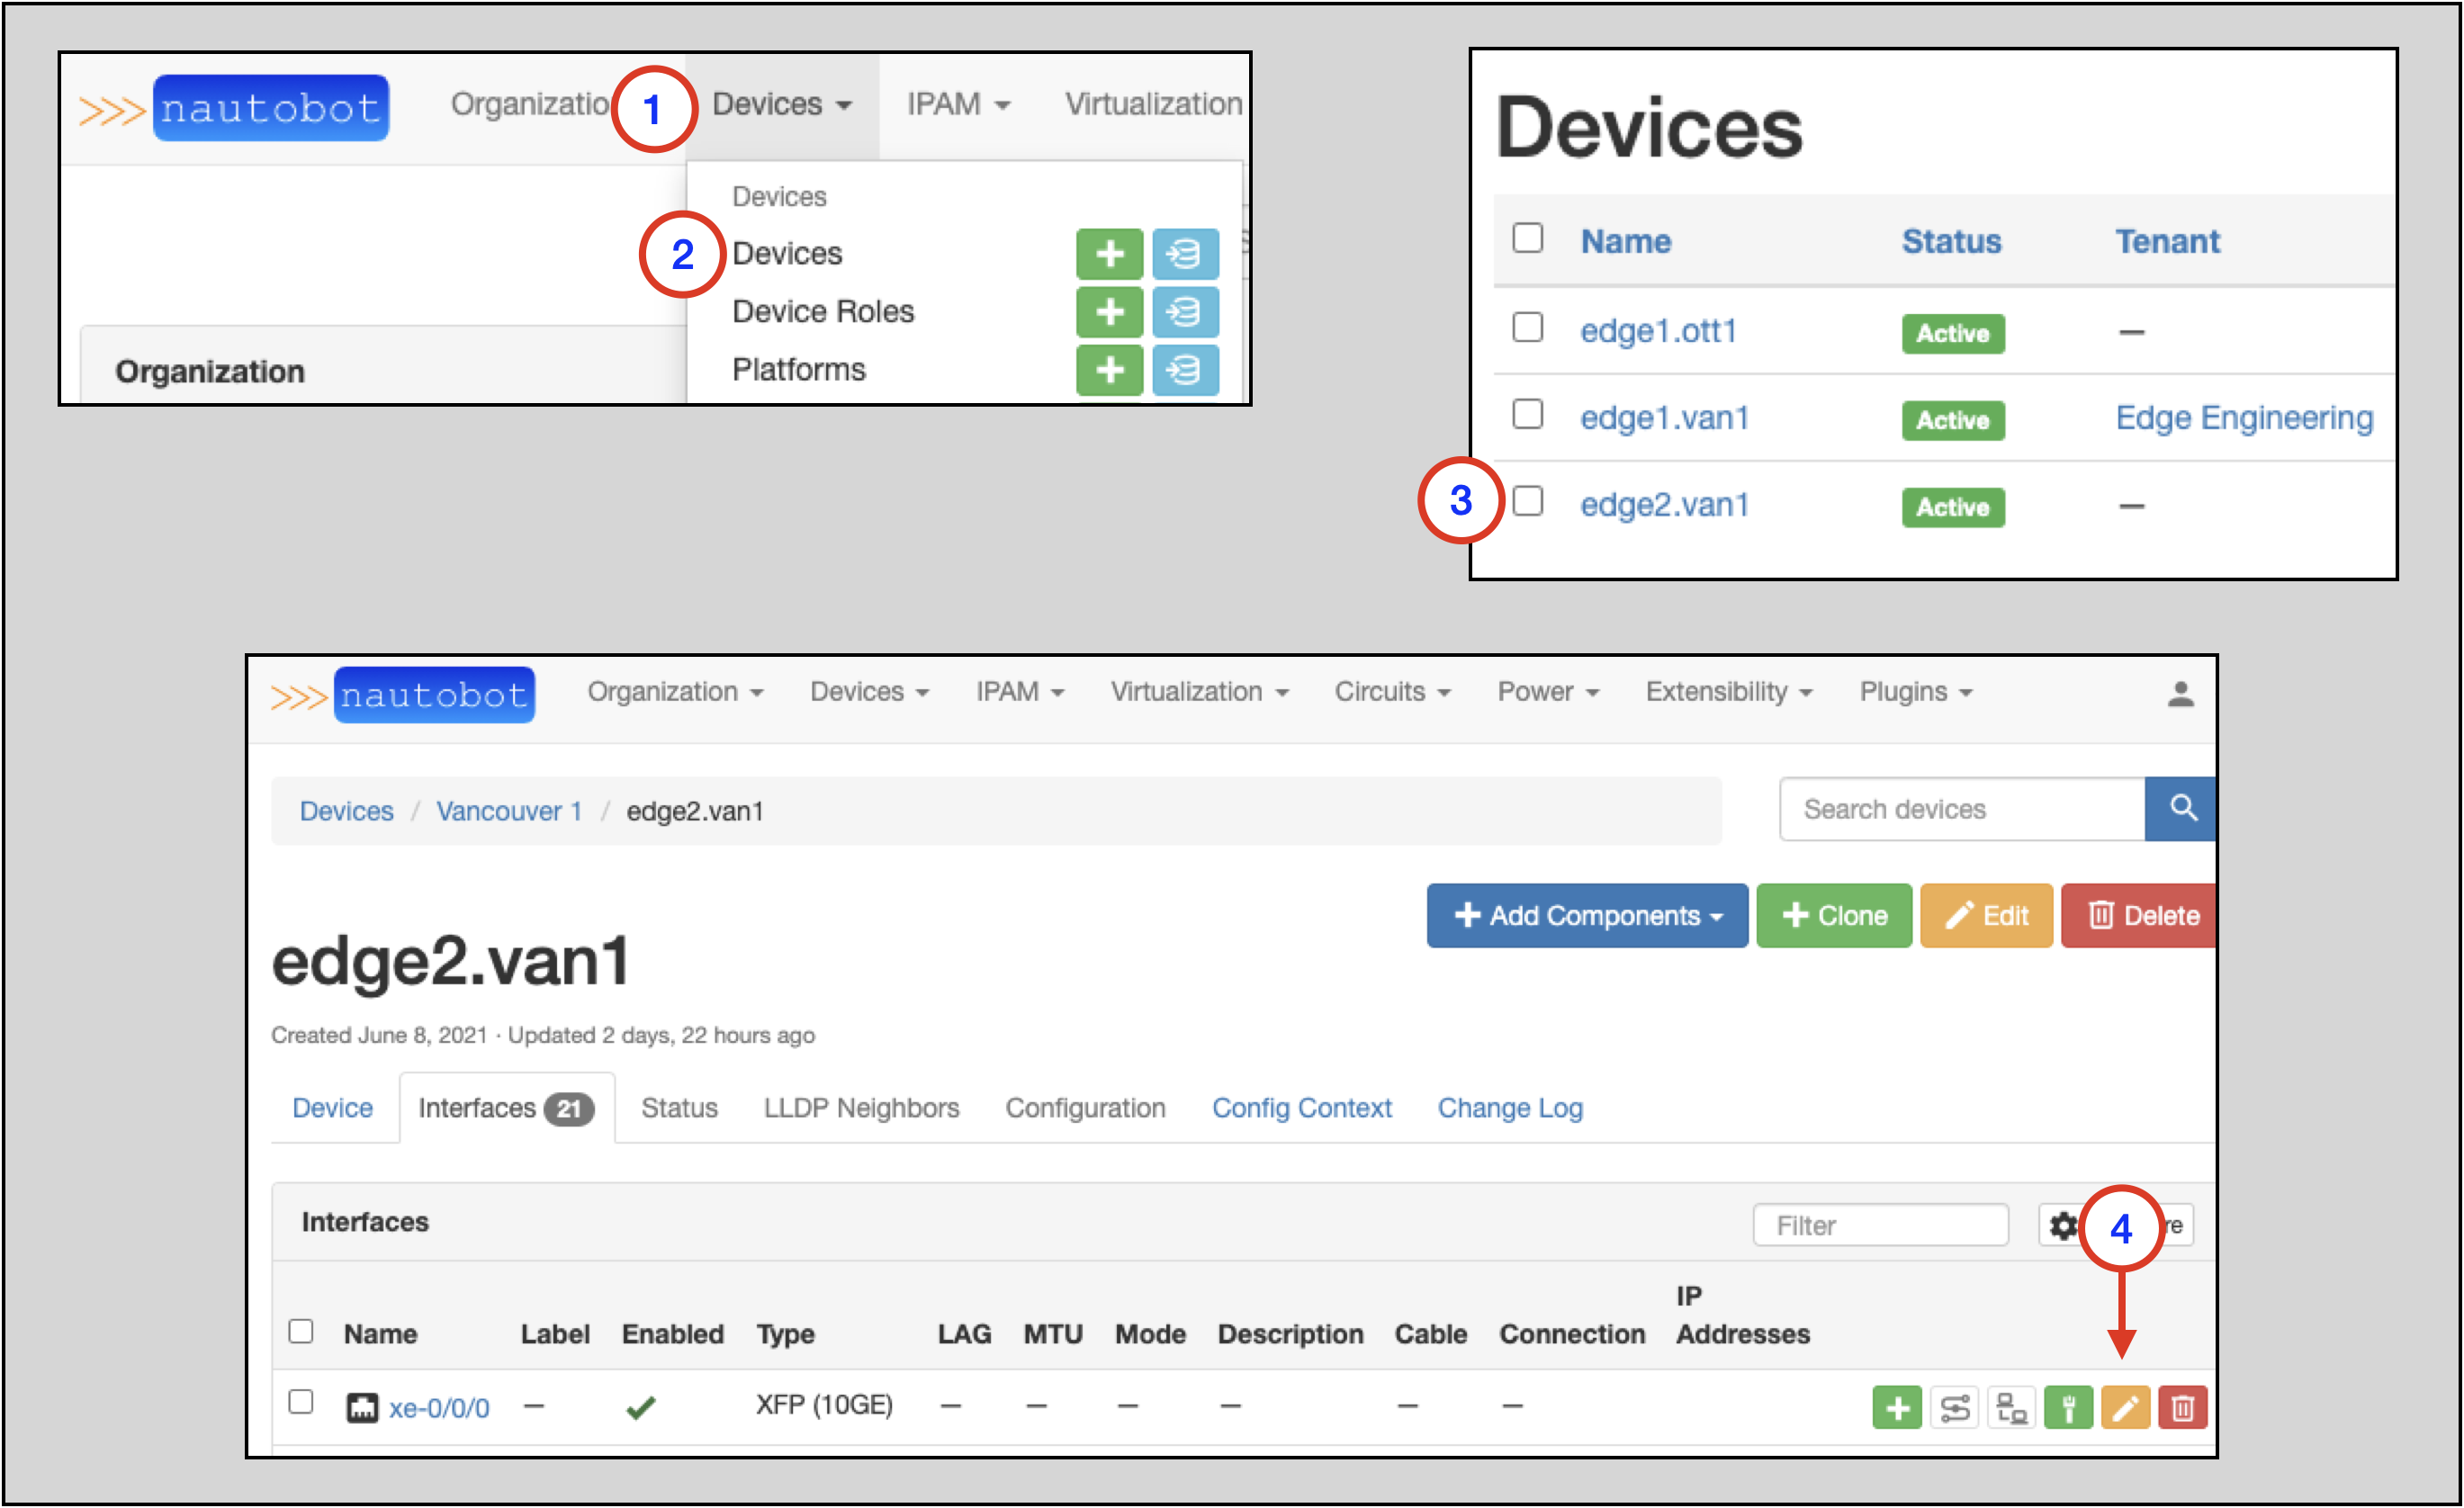Click the Clone button for edge2.van1
Screen dimensions: 2464x1508
[1833, 915]
